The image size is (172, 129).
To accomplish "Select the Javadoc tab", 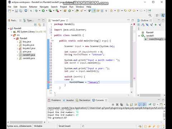I will [x=68, y=100].
